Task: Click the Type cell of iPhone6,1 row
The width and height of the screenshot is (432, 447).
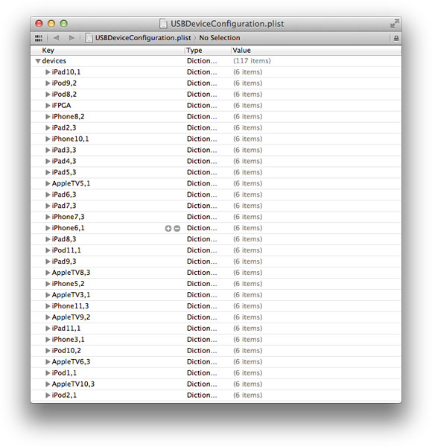Action: (x=202, y=228)
